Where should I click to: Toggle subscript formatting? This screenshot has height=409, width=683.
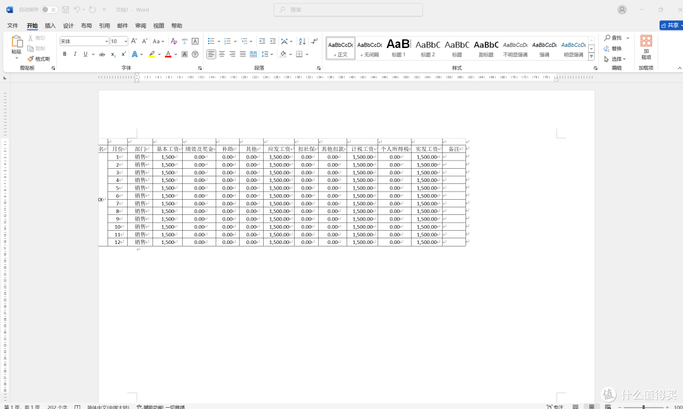pyautogui.click(x=113, y=54)
